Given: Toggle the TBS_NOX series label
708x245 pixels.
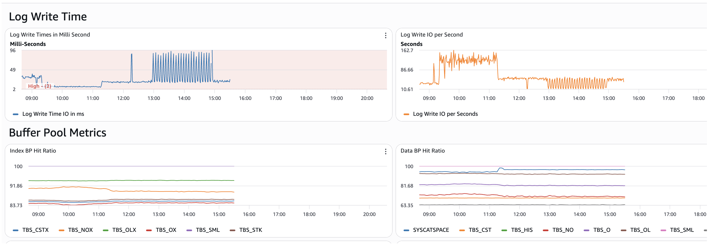Looking at the screenshot, I should (x=80, y=230).
